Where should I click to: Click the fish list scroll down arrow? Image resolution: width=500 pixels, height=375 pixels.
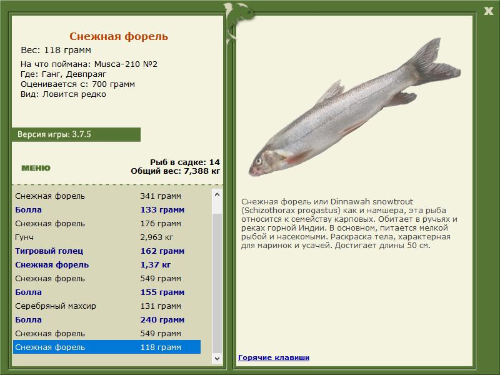pyautogui.click(x=217, y=358)
